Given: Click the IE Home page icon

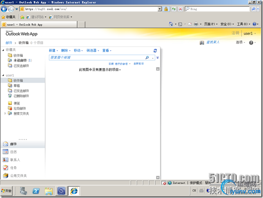Looking at the screenshot, I should [x=171, y=24].
